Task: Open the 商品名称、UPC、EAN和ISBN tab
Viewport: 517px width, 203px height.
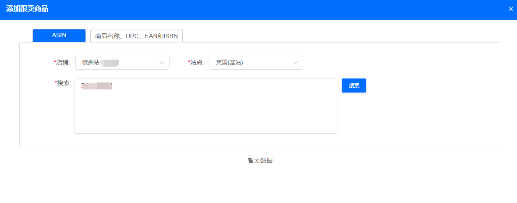Action: tap(136, 36)
